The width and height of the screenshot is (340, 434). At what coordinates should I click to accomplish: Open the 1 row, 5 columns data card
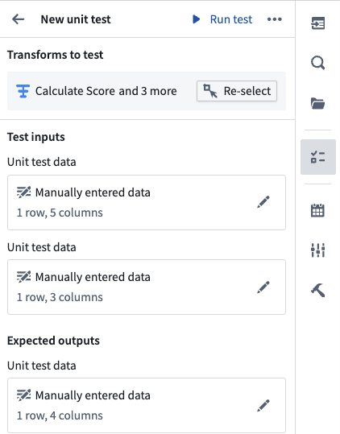[147, 202]
